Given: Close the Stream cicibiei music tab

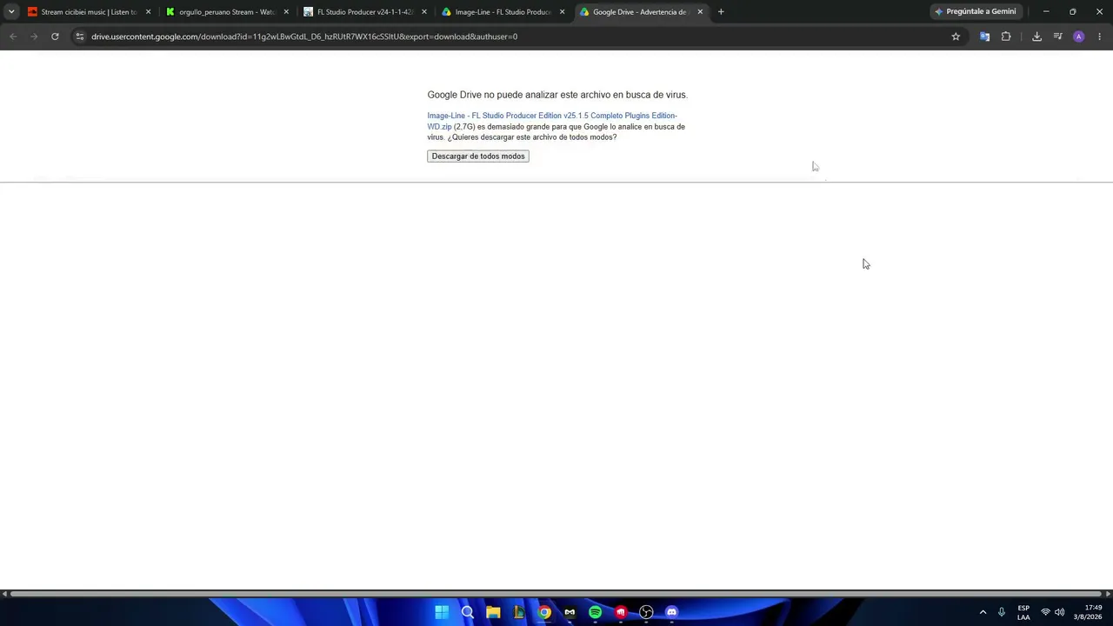Looking at the screenshot, I should 148,12.
